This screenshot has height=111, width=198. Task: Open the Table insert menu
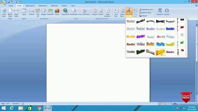[x=24, y=13]
